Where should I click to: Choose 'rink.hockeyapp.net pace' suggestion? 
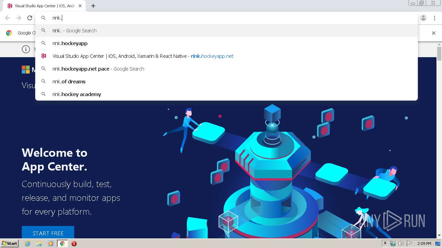[x=227, y=69]
